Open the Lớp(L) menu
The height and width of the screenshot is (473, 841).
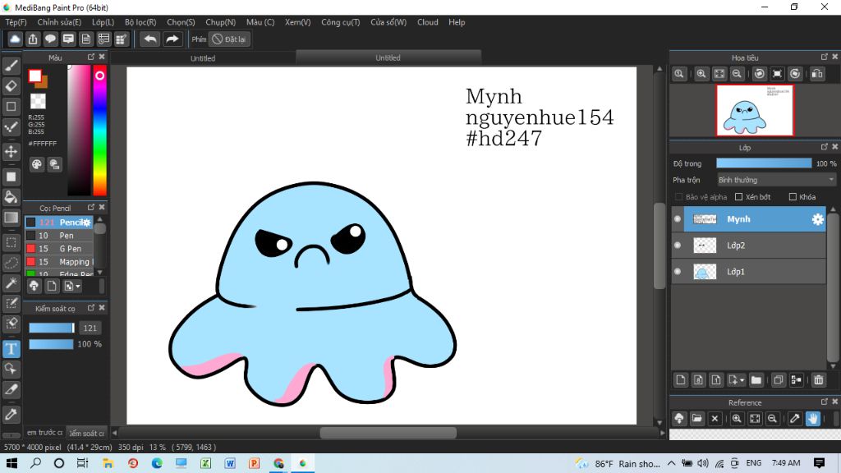[x=103, y=22]
